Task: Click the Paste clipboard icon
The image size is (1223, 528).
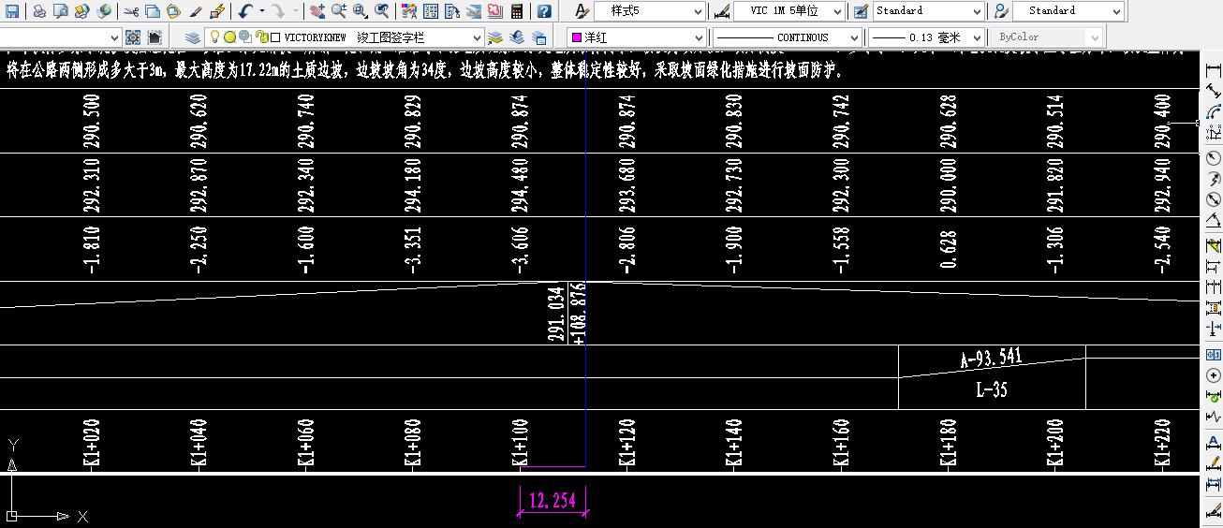Action: [174, 11]
